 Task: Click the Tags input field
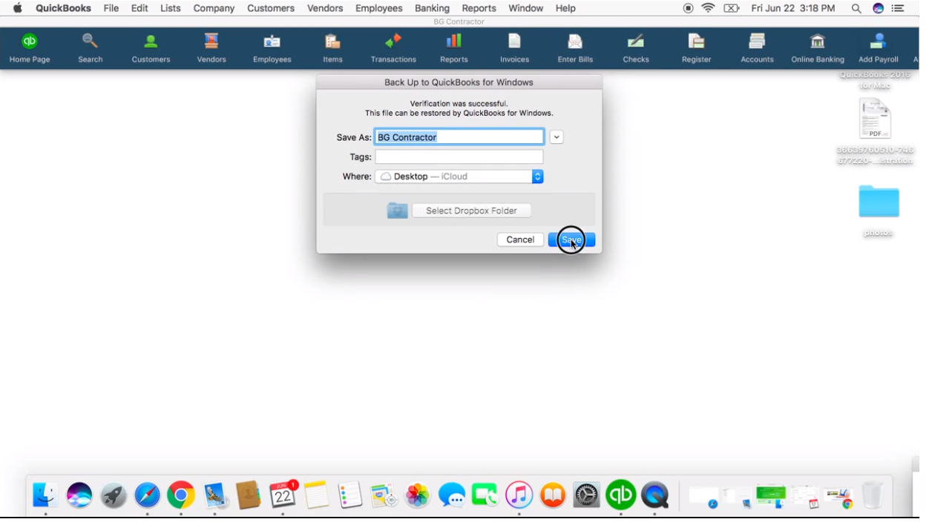coord(459,157)
